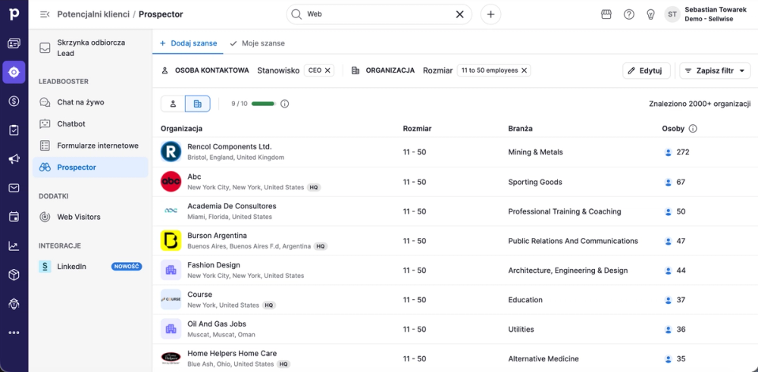Screen dimensions: 758x372
Task: Open the marketplace store icon in header
Action: tap(606, 14)
